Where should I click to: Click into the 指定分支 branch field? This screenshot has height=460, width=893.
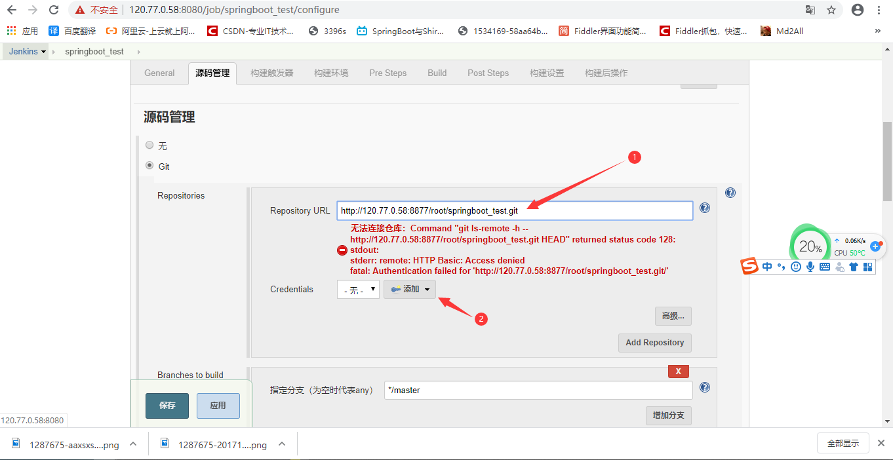click(x=538, y=390)
